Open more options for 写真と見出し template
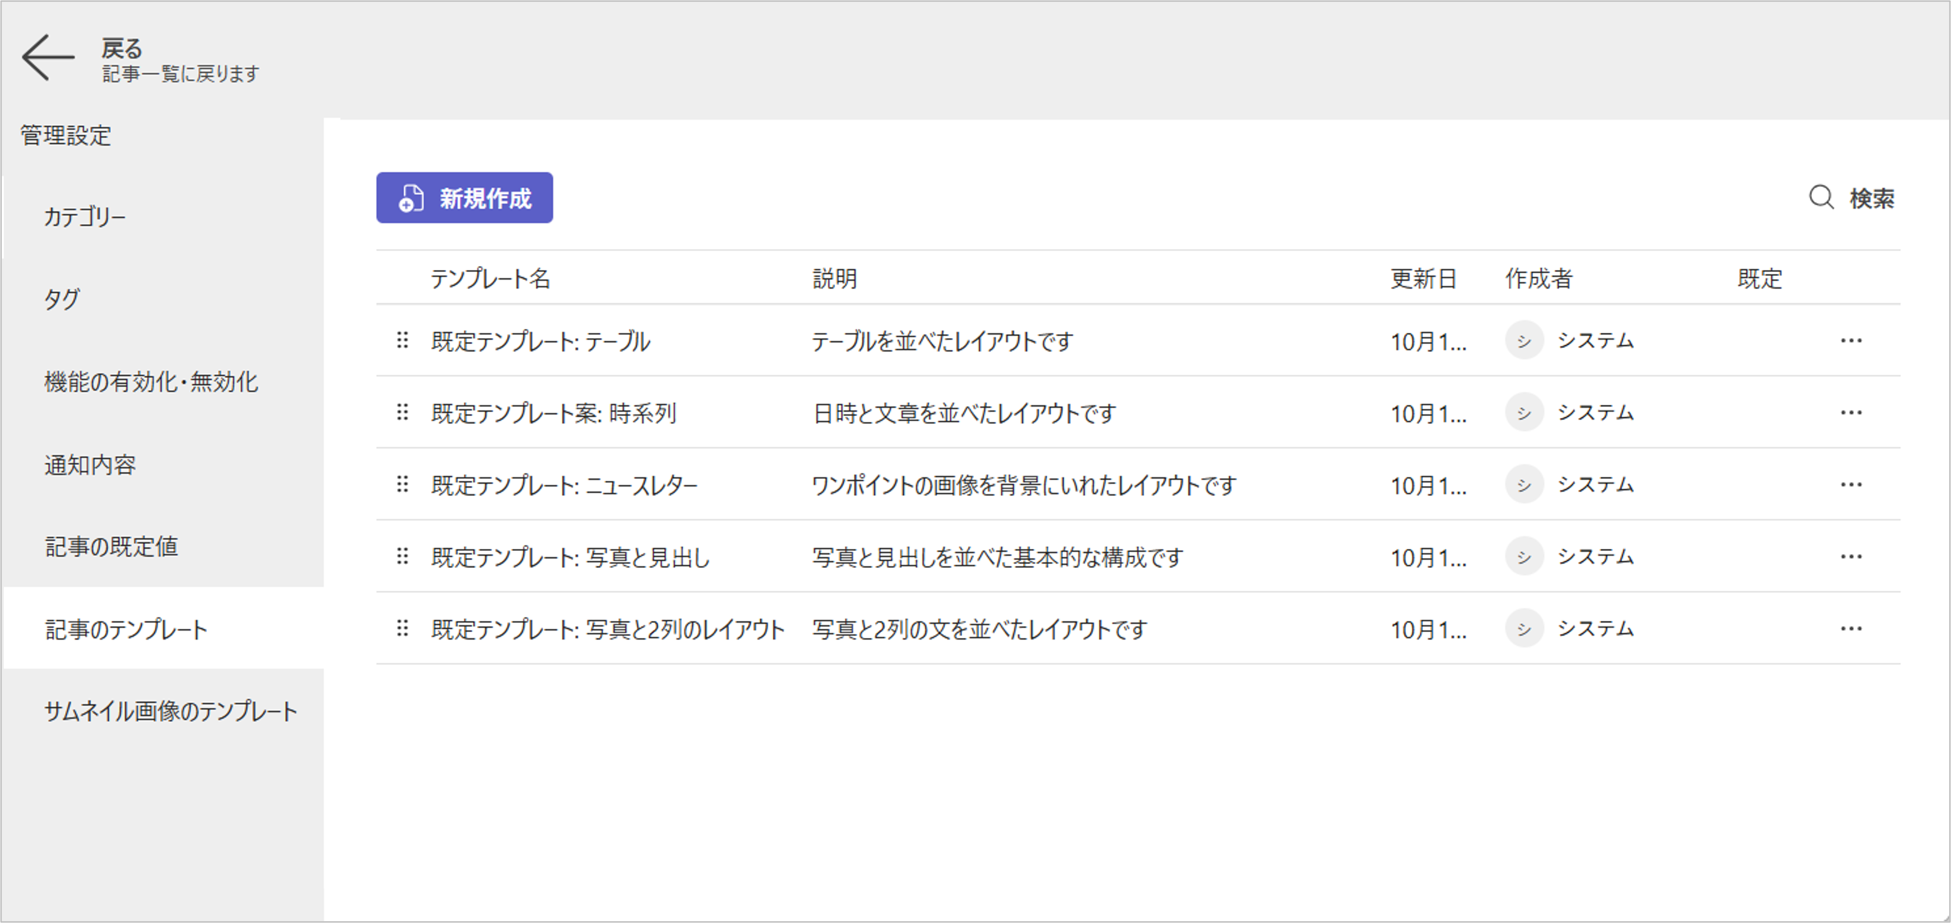The height and width of the screenshot is (923, 1951). [x=1851, y=556]
